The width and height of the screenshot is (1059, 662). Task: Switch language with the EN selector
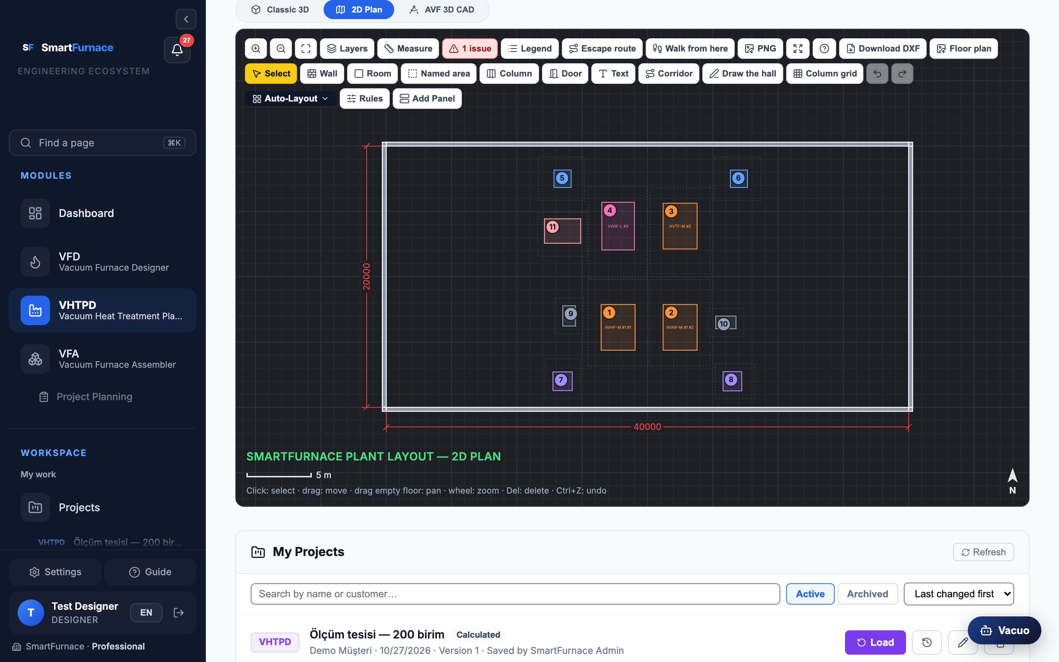(146, 612)
